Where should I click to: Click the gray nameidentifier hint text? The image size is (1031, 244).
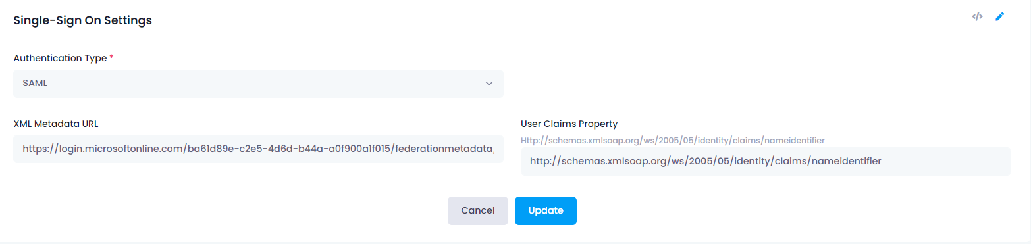(673, 140)
